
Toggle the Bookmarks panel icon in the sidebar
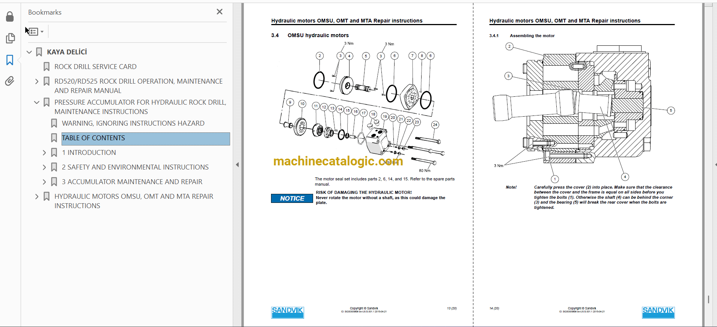(10, 60)
